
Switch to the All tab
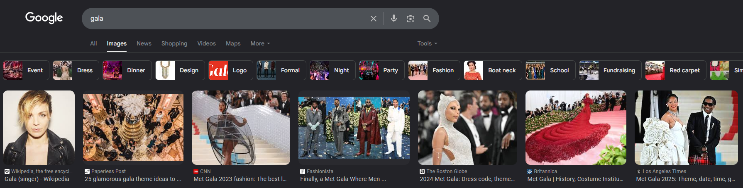(x=93, y=43)
